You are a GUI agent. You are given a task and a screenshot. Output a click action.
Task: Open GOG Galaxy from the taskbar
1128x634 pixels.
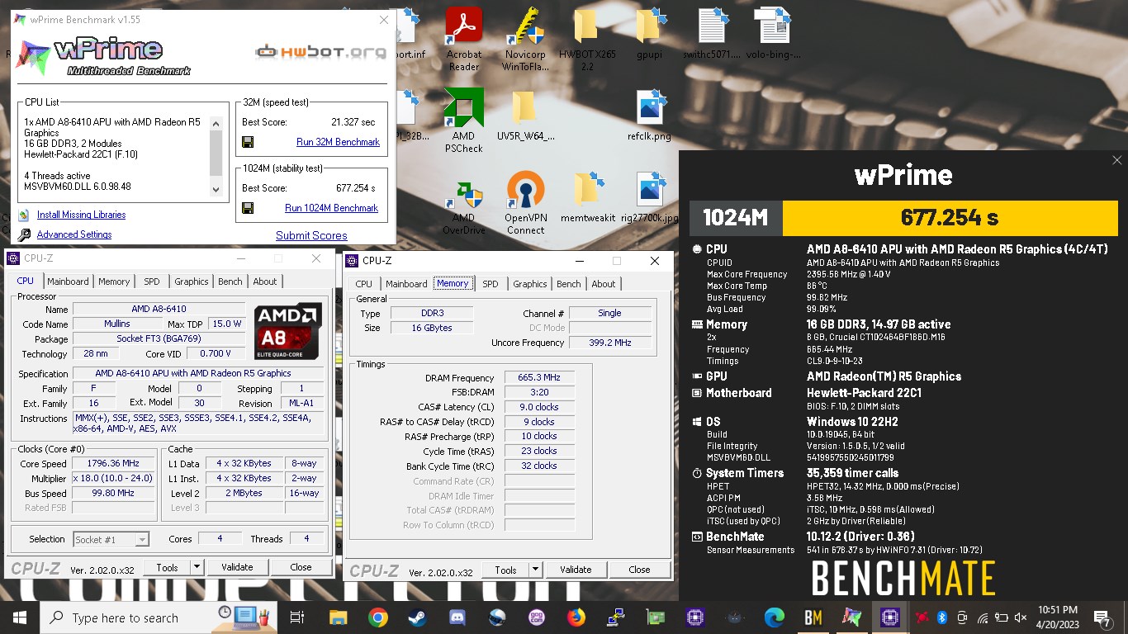click(x=537, y=617)
